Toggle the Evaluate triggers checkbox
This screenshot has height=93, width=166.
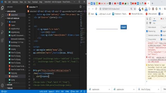pos(161,39)
